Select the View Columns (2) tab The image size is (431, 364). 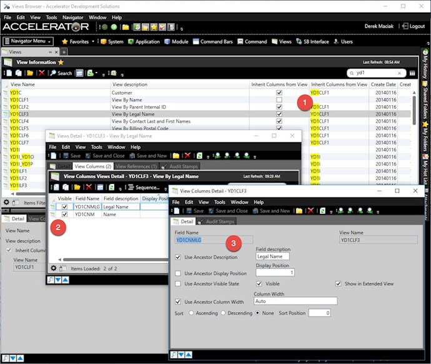(x=92, y=166)
